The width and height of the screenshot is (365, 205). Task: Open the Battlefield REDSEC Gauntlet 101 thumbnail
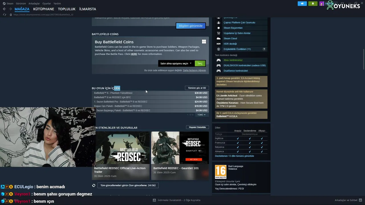(180, 148)
